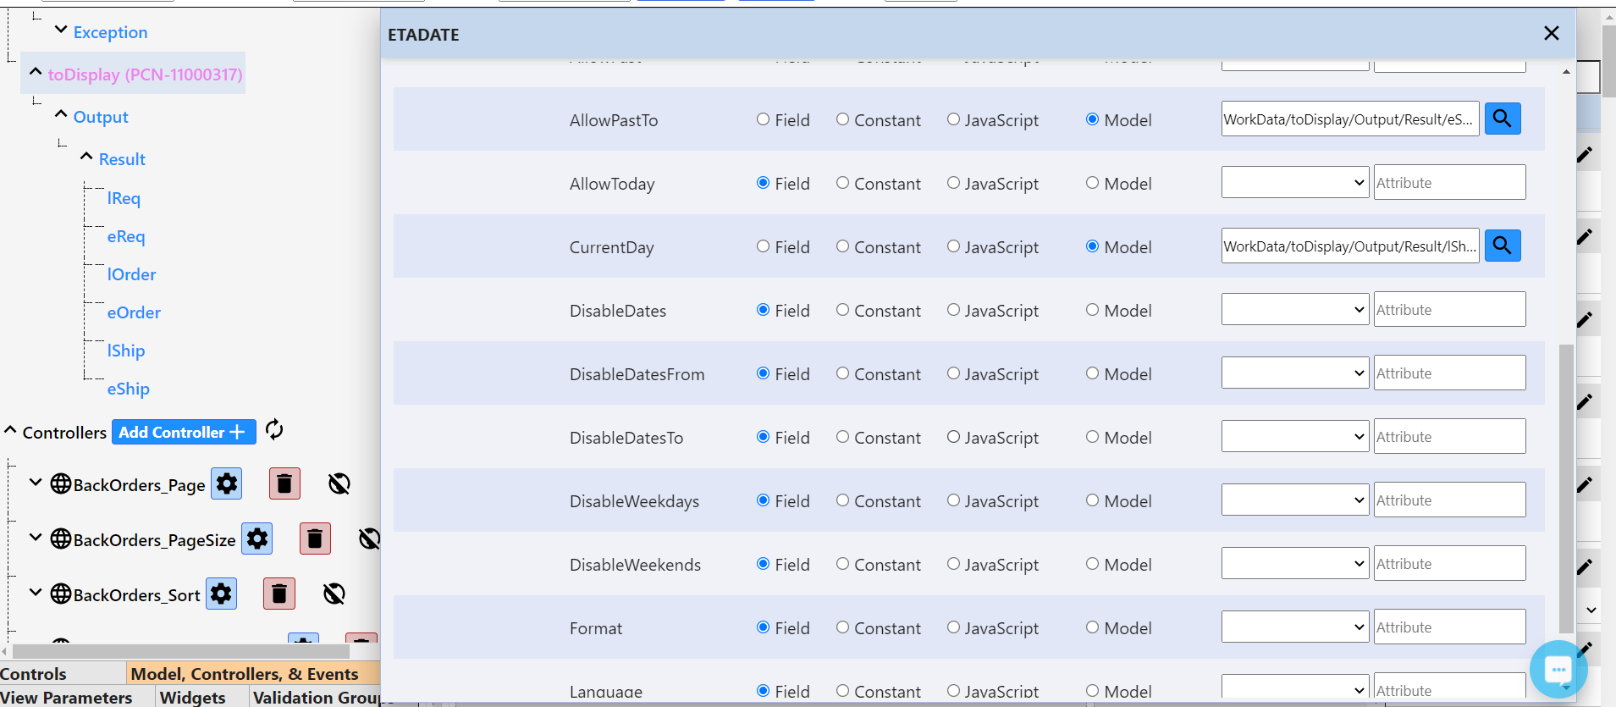The image size is (1616, 707).
Task: Open the AllowToday field dropdown
Action: (x=1295, y=182)
